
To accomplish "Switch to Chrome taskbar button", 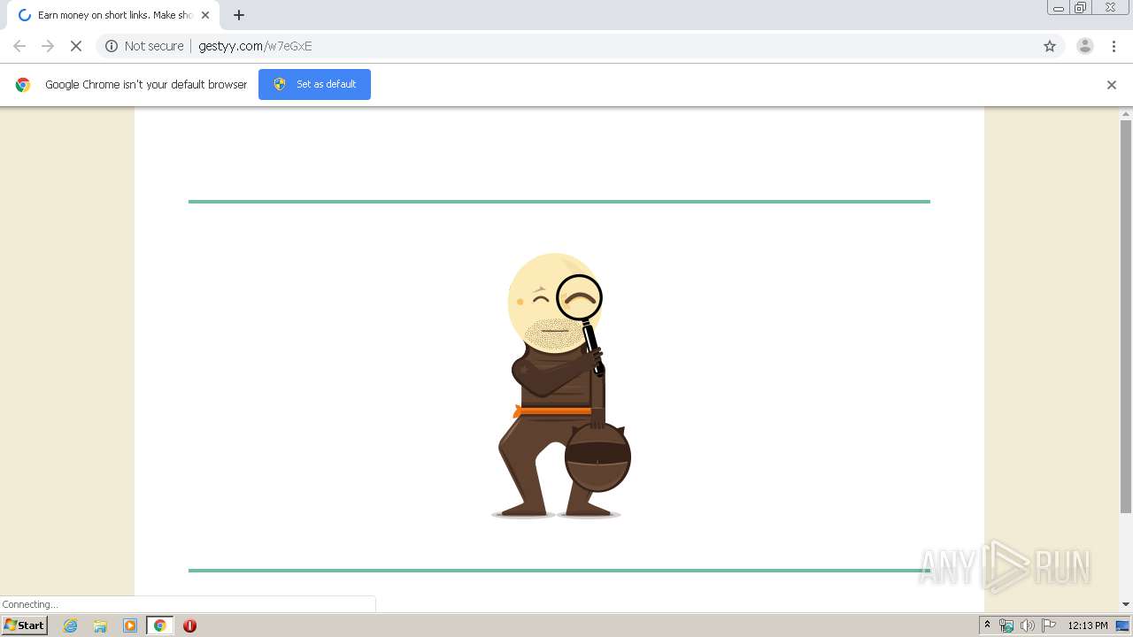I will click(x=160, y=625).
